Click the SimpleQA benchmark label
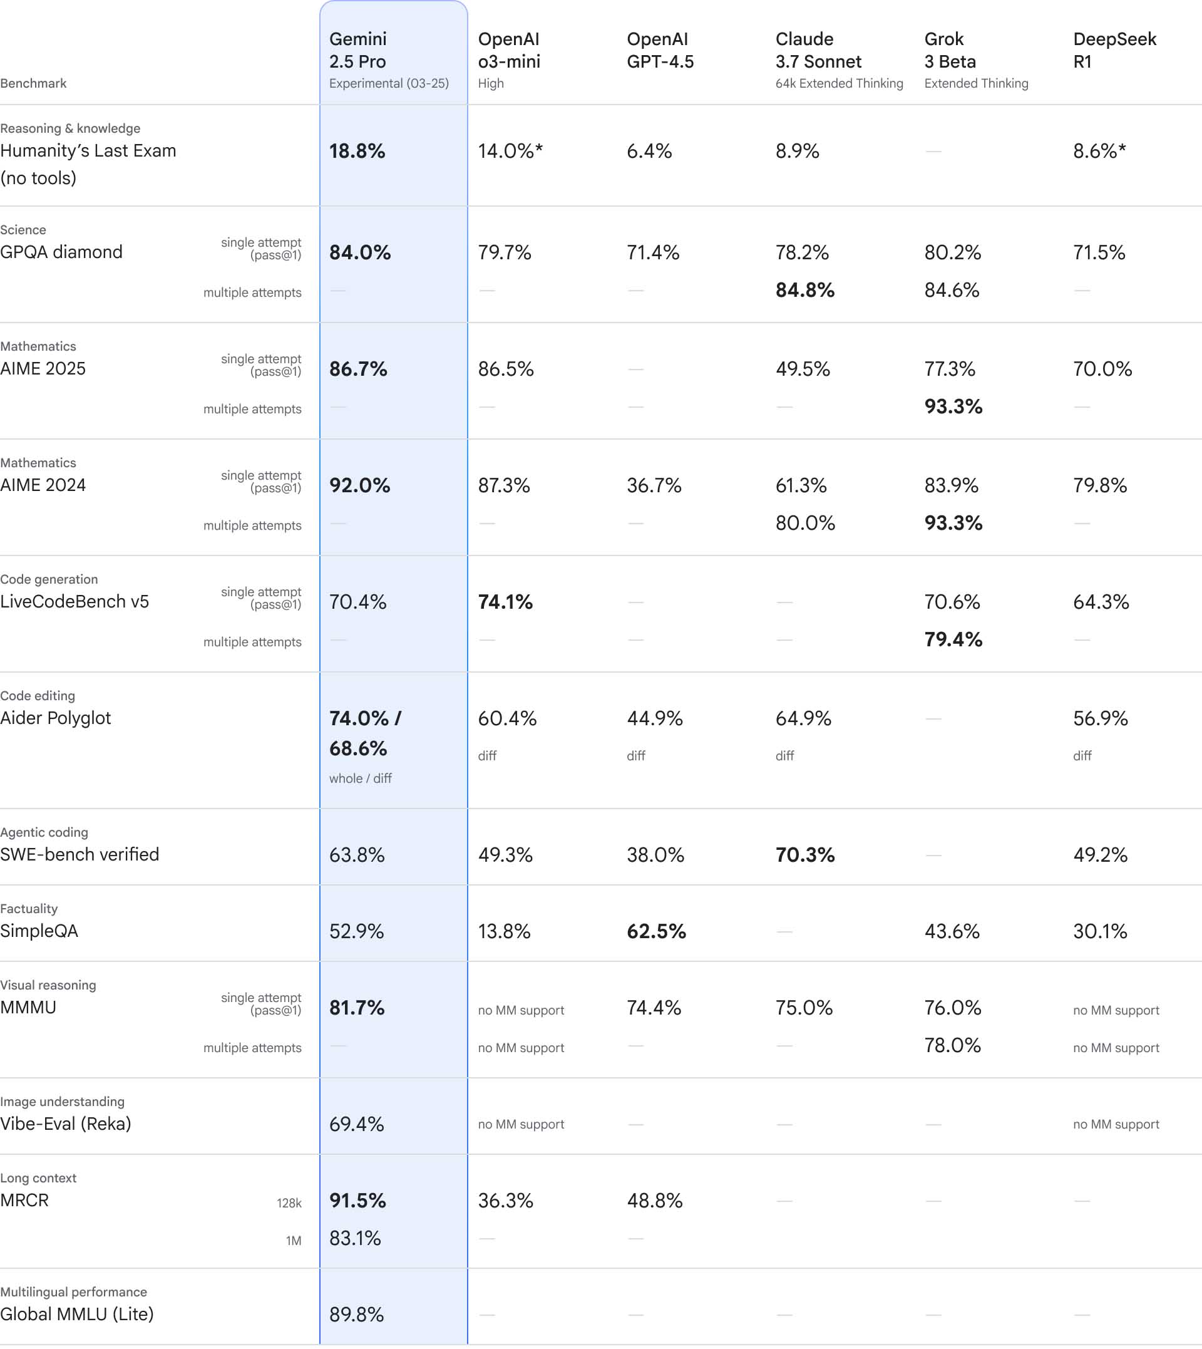This screenshot has height=1349, width=1202. [39, 931]
